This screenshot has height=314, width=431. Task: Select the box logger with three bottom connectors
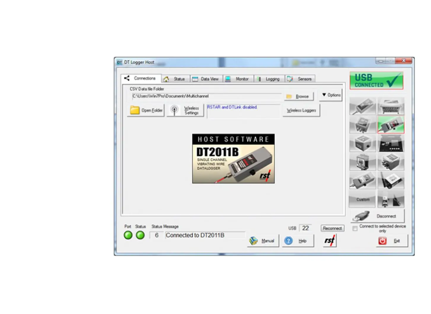(x=362, y=124)
